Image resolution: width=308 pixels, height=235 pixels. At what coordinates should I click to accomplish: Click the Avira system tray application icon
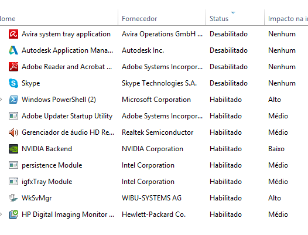tap(13, 34)
